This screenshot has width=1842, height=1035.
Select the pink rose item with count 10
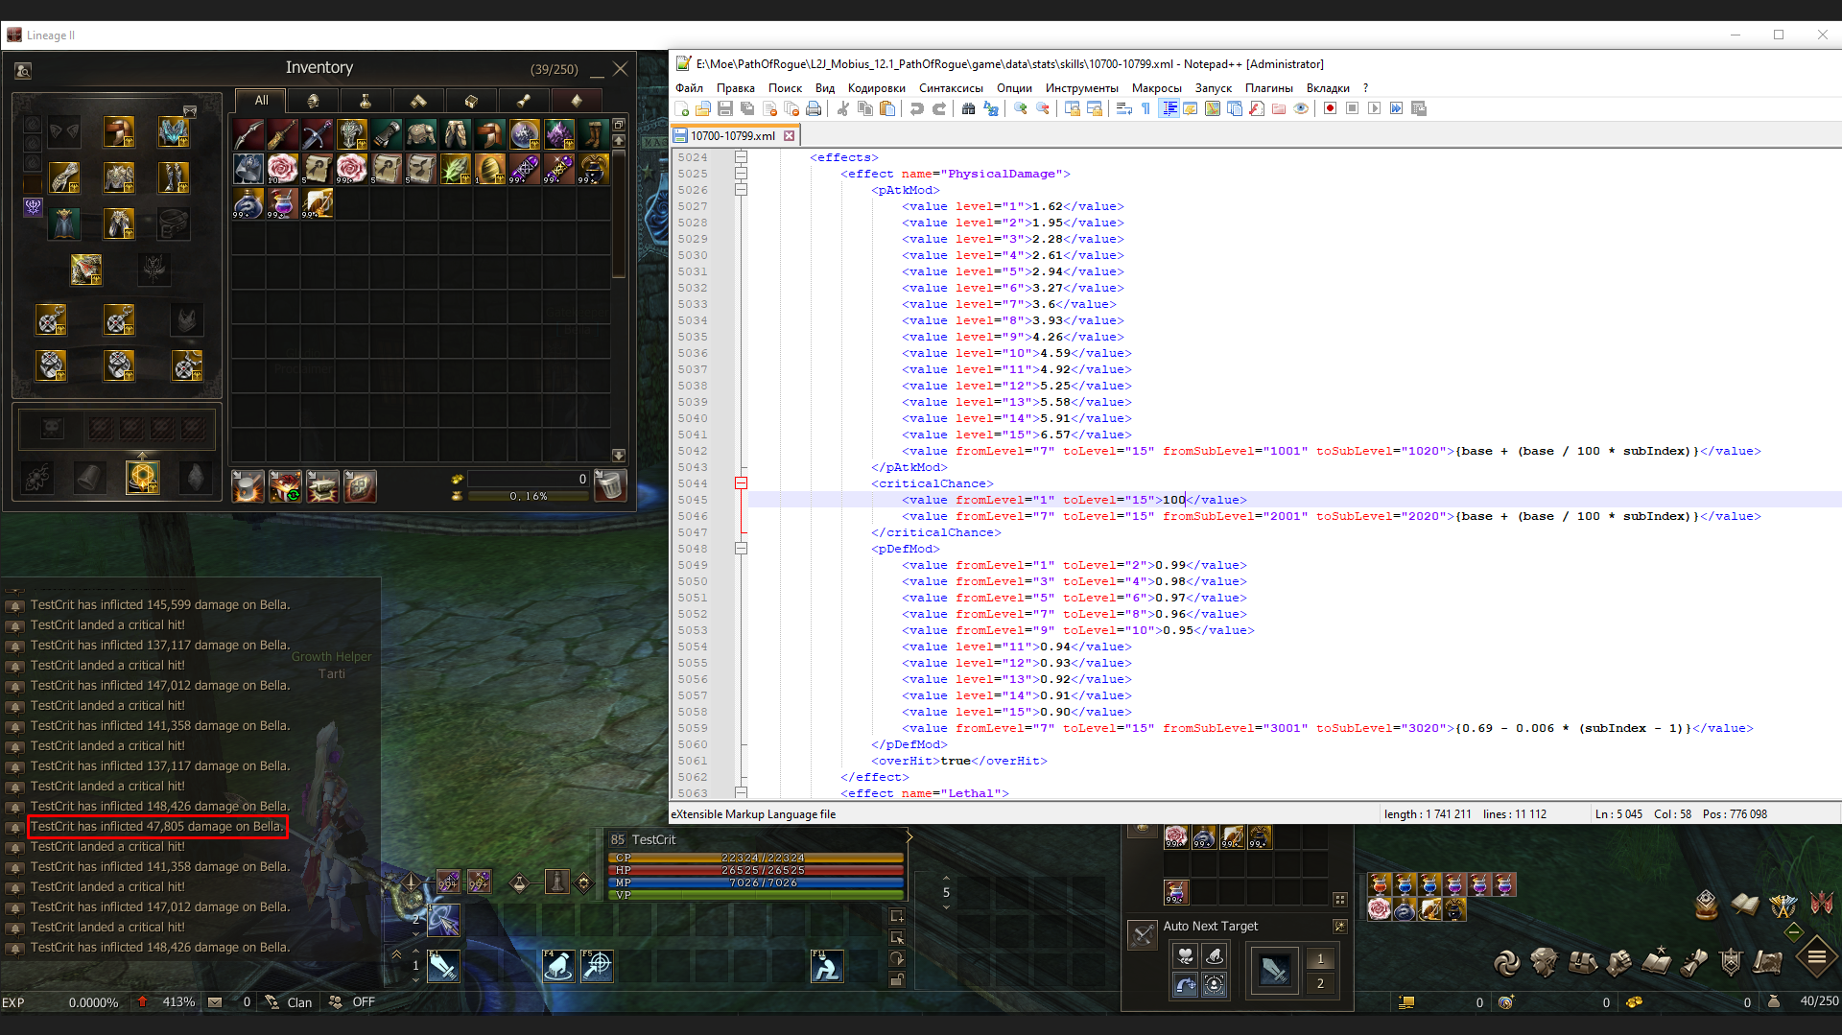point(283,168)
